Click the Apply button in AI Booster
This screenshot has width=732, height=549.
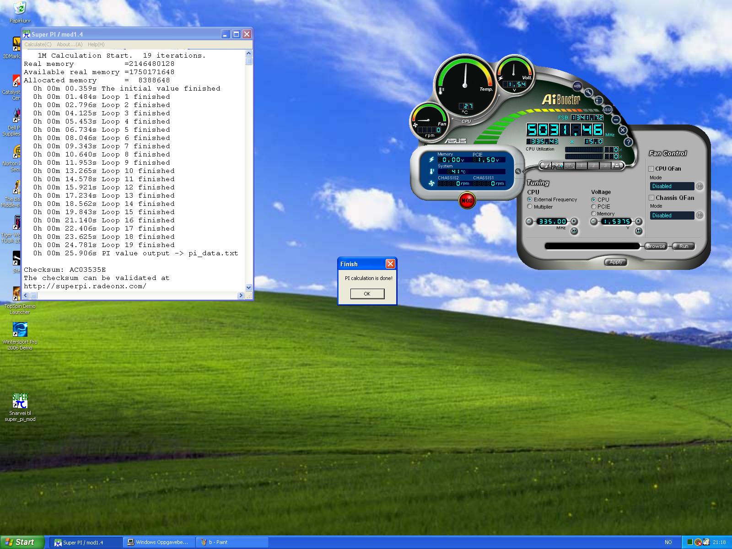[x=616, y=262]
